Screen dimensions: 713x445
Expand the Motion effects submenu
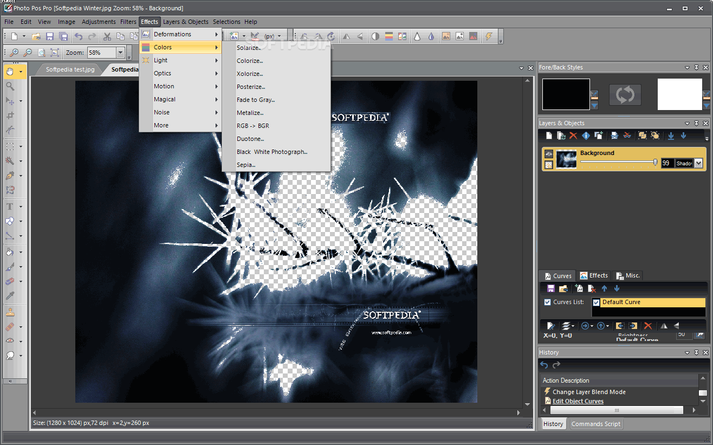(x=180, y=86)
